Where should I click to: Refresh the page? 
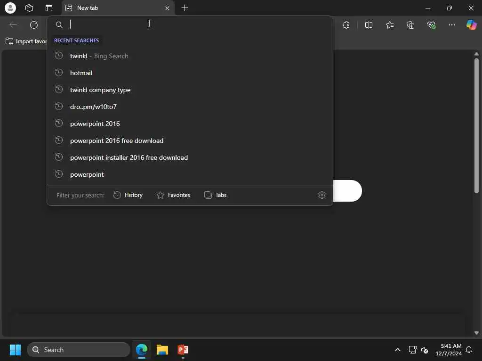tap(34, 25)
